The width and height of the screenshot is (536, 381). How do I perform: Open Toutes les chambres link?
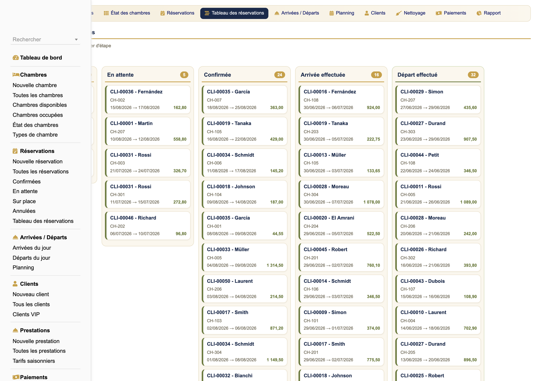(x=38, y=95)
